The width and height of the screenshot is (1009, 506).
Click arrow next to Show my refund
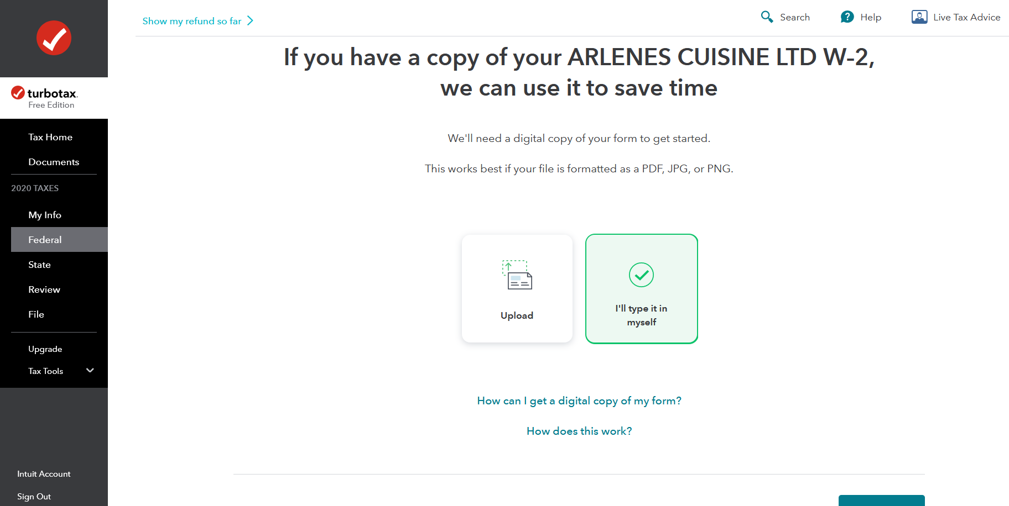250,21
